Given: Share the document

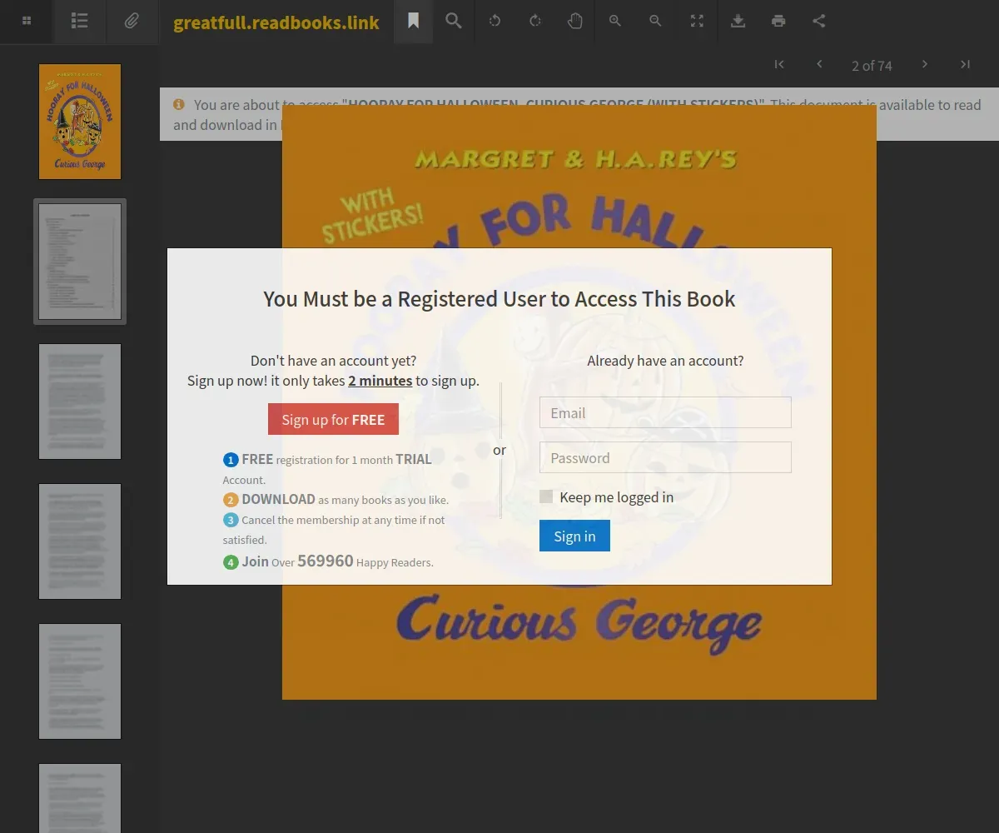Looking at the screenshot, I should coord(819,21).
